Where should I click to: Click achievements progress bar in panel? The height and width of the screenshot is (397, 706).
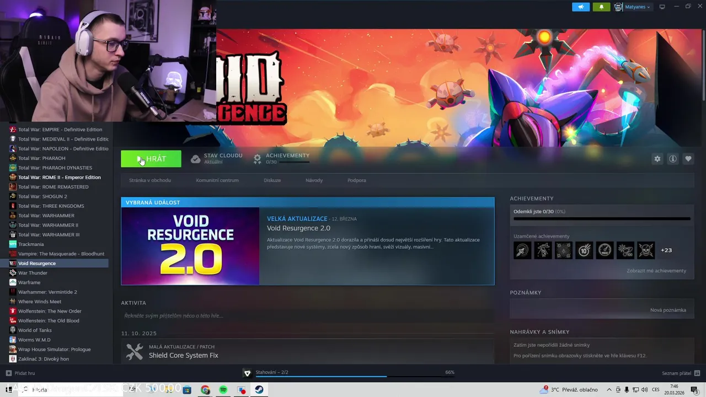click(x=602, y=218)
